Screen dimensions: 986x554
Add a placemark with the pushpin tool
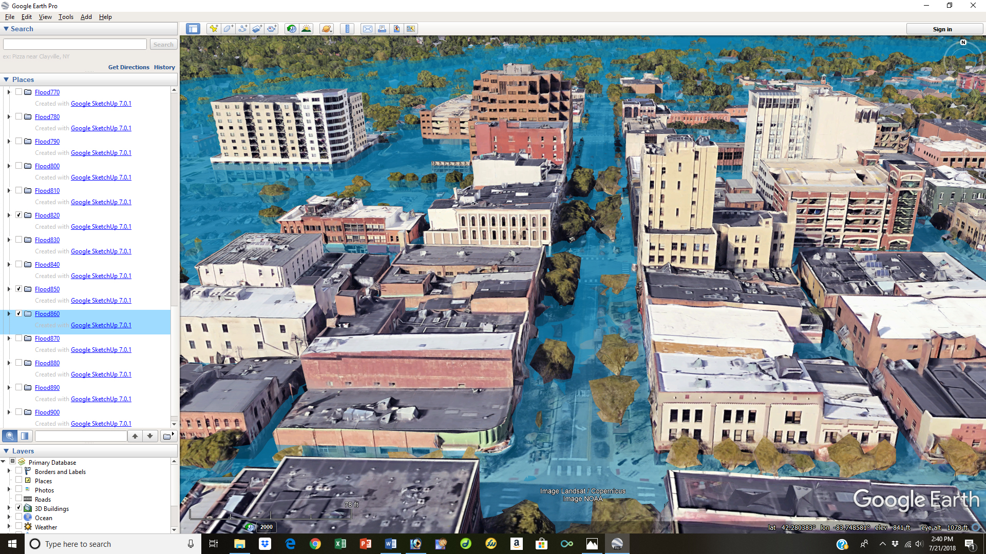tap(213, 29)
